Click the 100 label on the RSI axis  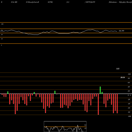[2, 24]
